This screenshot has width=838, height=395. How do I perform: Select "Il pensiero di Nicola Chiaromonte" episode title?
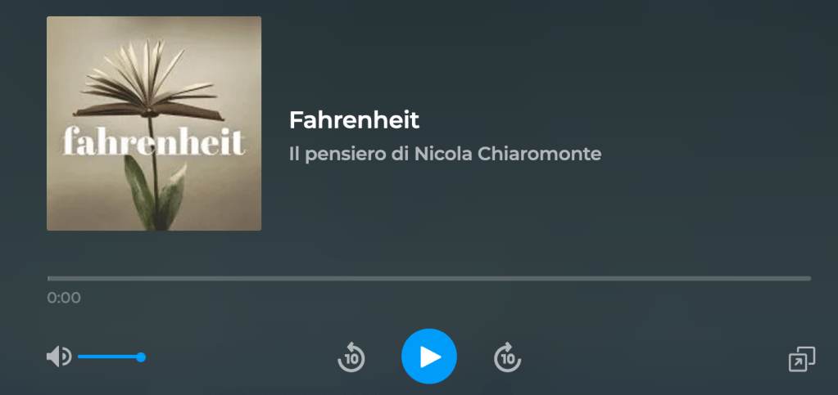tap(445, 155)
